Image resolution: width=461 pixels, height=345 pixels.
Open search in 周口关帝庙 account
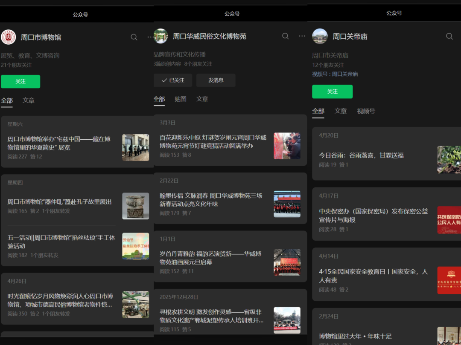point(449,36)
